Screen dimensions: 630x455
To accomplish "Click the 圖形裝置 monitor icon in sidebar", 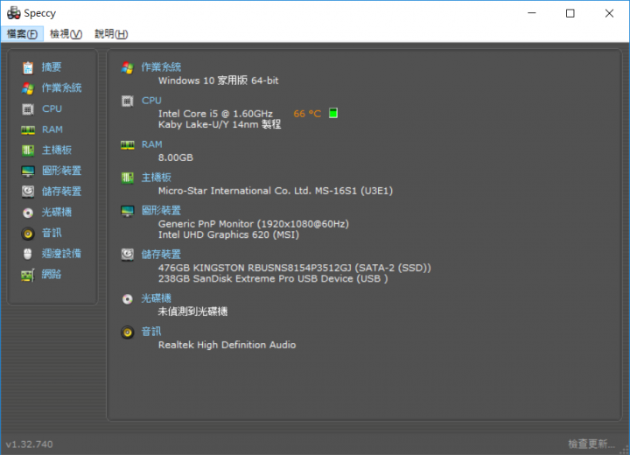I will (28, 171).
